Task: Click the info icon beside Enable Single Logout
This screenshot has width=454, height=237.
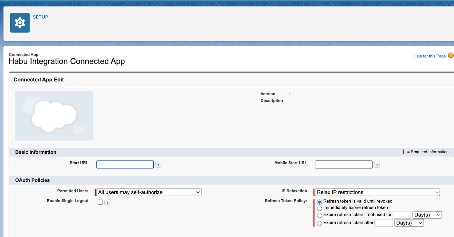Action: (107, 202)
